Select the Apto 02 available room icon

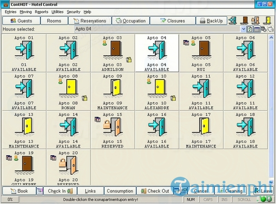(x=69, y=50)
